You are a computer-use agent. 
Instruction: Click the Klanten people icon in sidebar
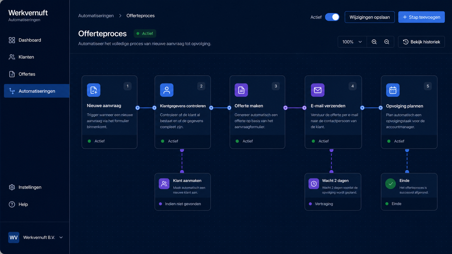(x=12, y=57)
